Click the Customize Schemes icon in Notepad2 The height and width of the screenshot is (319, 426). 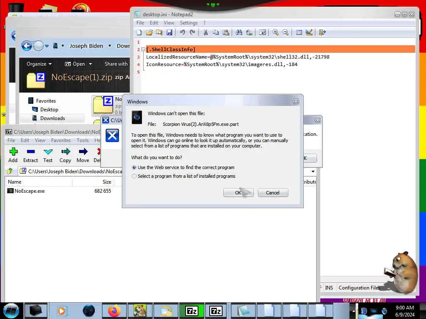click(309, 32)
